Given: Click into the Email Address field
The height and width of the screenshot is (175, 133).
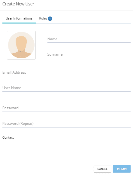Looking at the screenshot, I should point(66,72).
